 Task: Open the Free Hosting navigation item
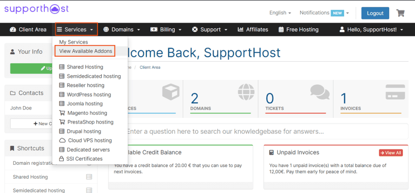[x=299, y=29]
